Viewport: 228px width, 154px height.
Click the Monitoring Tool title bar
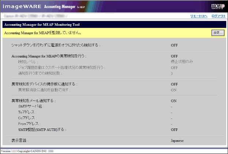point(114,25)
